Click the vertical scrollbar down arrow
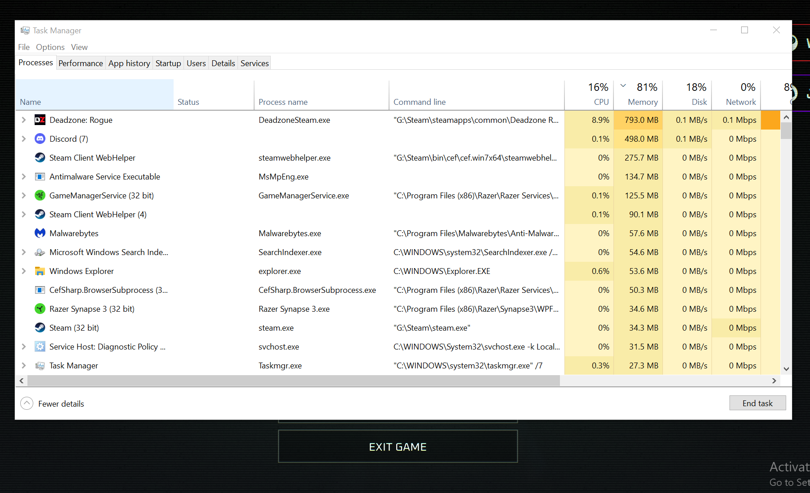 [x=786, y=369]
